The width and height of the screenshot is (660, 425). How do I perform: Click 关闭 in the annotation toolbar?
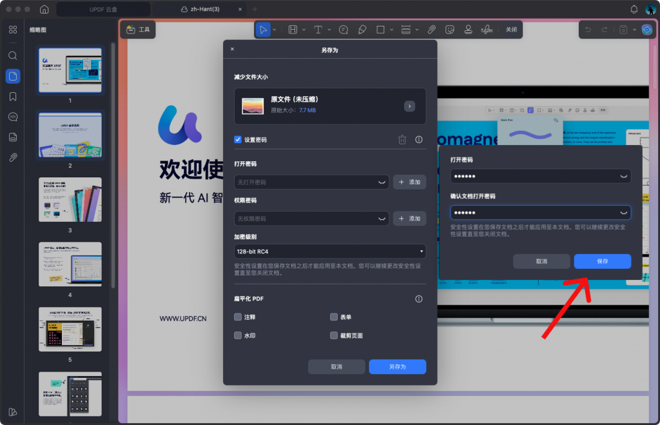(x=511, y=30)
